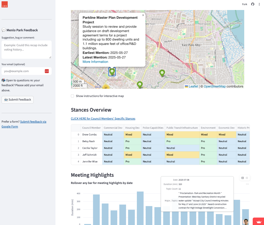This screenshot has height=225, width=264.
Task: Close the Parkline Master Plan popup
Action: tap(143, 15)
